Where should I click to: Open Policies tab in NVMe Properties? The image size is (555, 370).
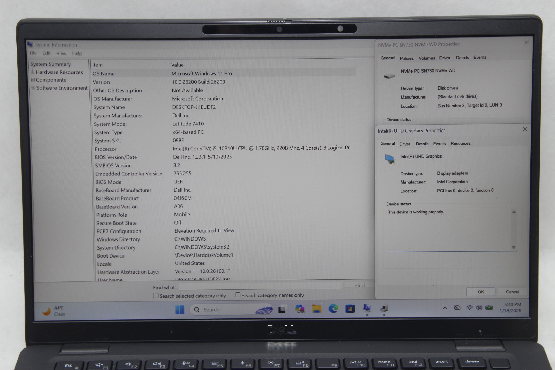point(407,58)
